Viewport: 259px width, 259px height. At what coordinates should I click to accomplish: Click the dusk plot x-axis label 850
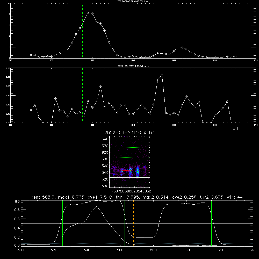pos(174,125)
